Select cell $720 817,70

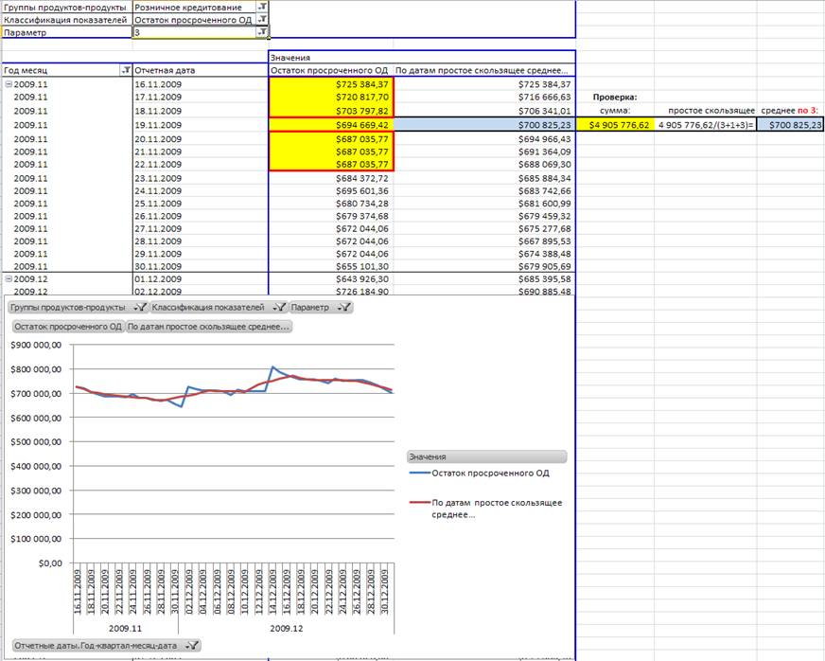click(331, 97)
